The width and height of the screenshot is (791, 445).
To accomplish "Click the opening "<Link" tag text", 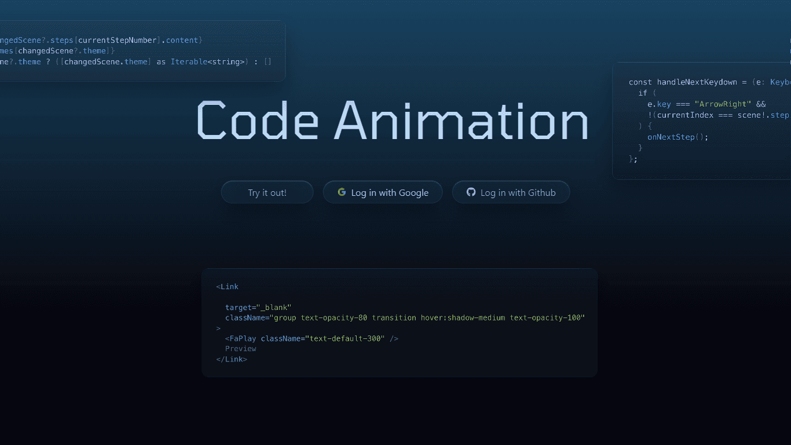I will [227, 286].
